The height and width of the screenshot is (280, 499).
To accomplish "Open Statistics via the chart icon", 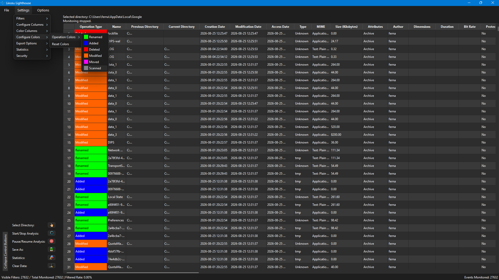I will 51,258.
